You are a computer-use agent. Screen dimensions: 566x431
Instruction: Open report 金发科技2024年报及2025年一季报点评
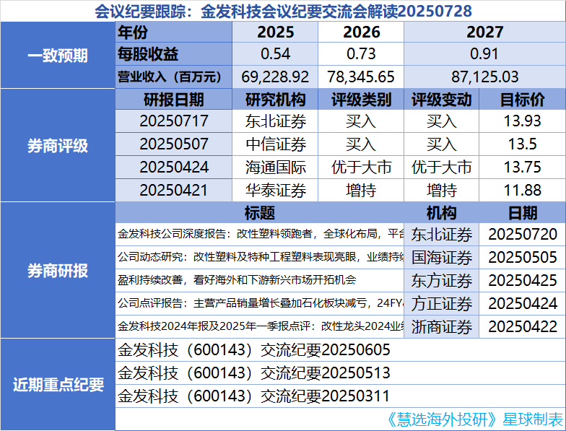point(260,326)
